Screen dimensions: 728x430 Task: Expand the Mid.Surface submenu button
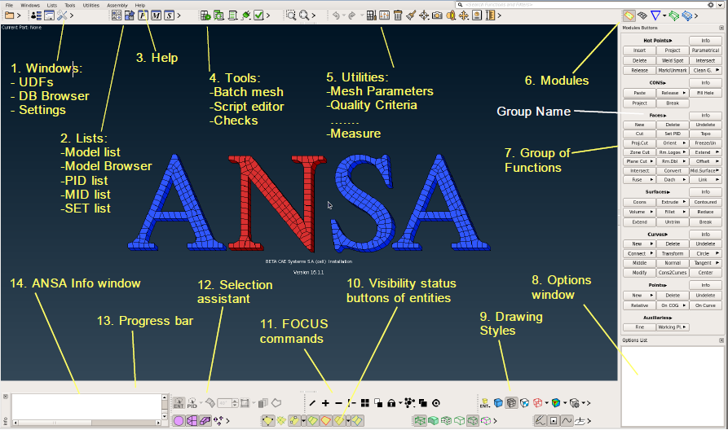705,171
